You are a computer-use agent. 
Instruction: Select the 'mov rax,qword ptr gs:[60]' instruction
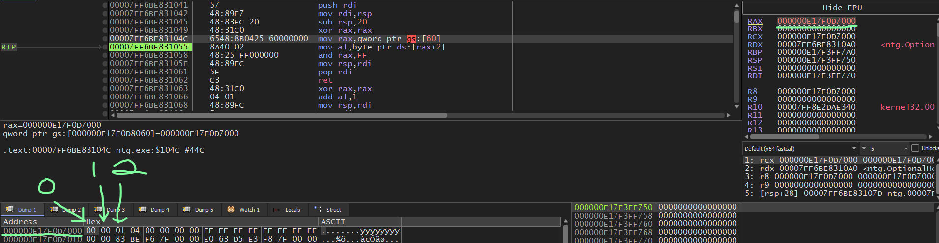379,39
